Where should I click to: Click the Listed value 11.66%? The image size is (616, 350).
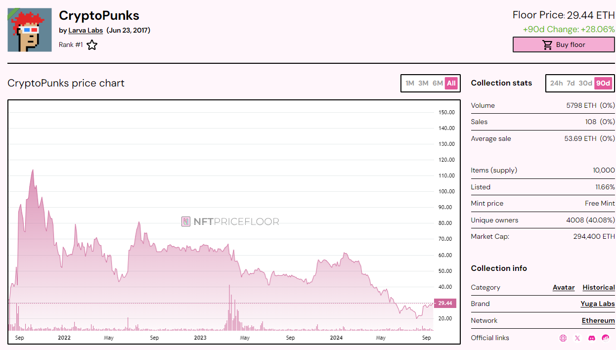605,187
